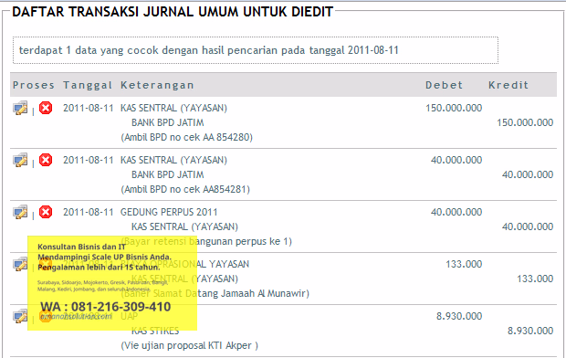The height and width of the screenshot is (358, 566).
Task: Click the Proses column header
Action: pyautogui.click(x=34, y=85)
